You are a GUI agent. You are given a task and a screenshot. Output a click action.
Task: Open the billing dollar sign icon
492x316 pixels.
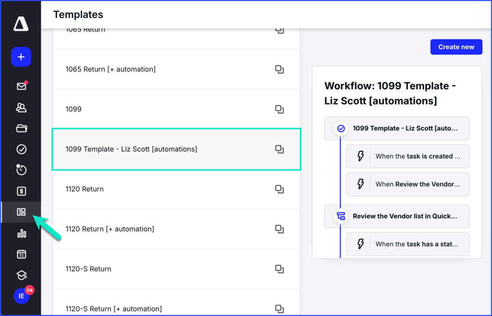(21, 191)
